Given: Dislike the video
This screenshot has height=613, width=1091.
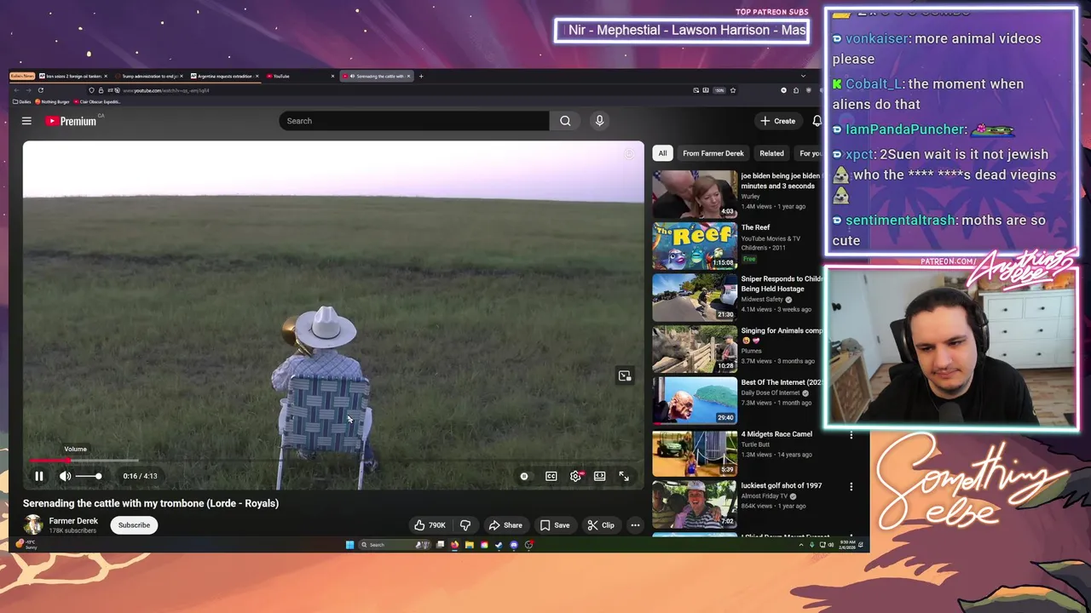Looking at the screenshot, I should click(465, 525).
